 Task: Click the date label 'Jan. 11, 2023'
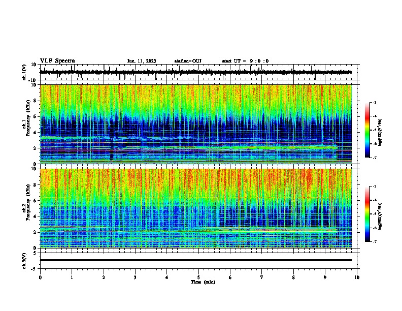tap(142, 61)
